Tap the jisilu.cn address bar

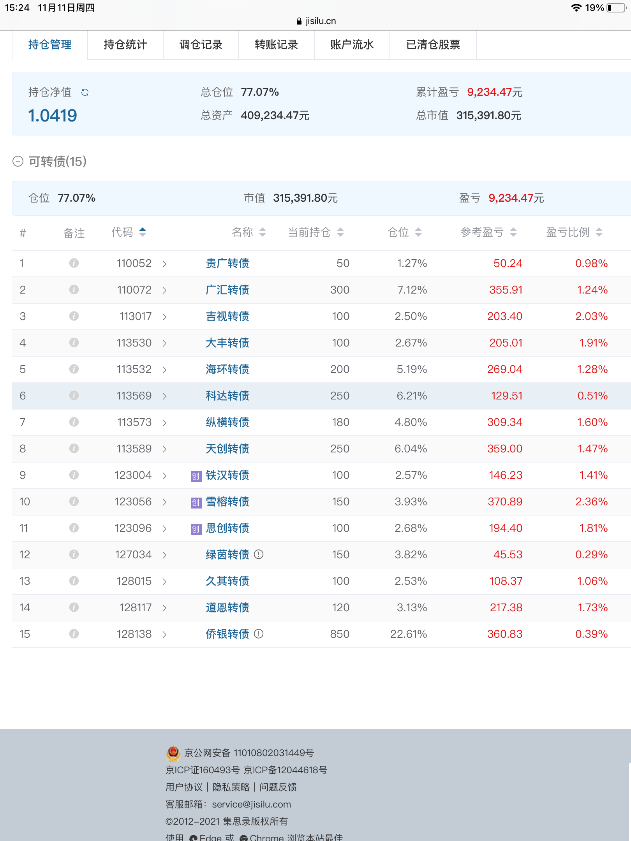click(x=316, y=21)
